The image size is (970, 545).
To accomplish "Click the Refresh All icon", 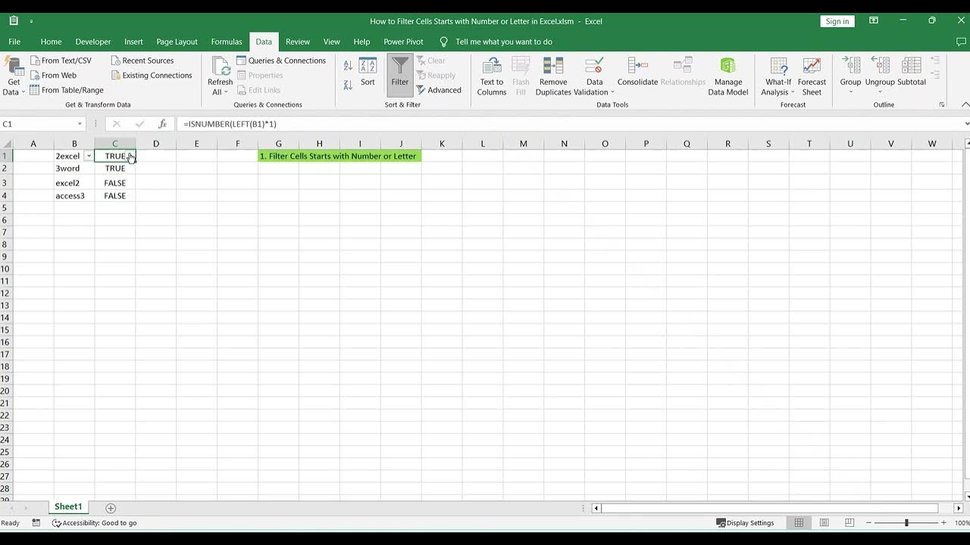I will tap(221, 67).
